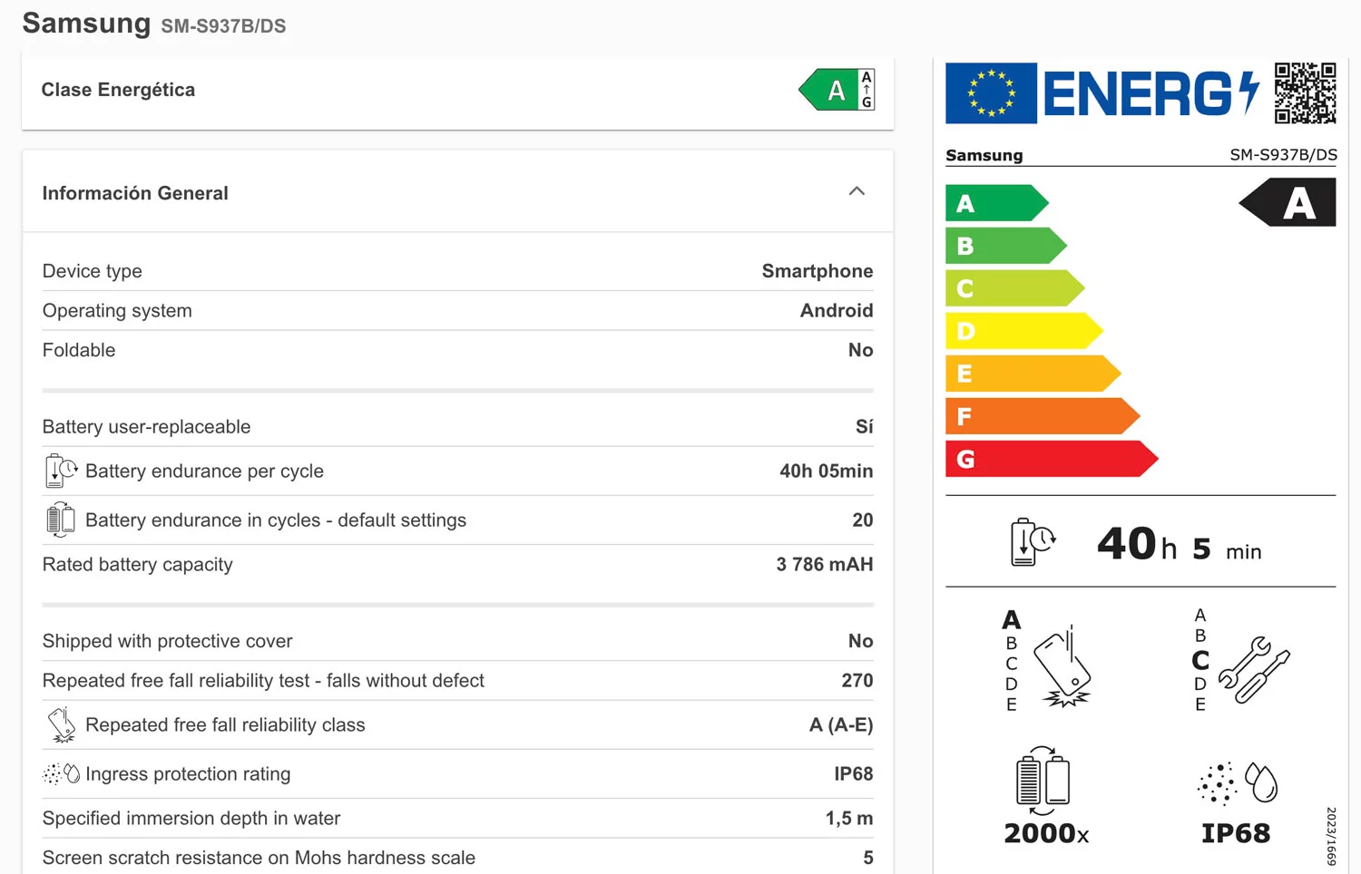Click the lime C energy scale bar

(1014, 288)
